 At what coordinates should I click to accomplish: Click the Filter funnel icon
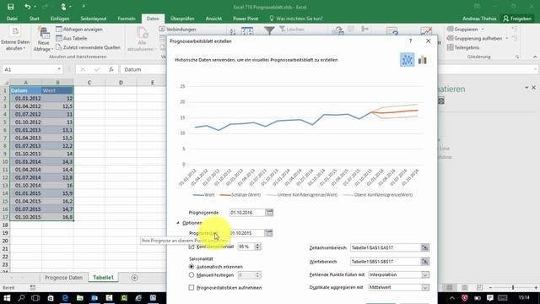[x=269, y=30]
